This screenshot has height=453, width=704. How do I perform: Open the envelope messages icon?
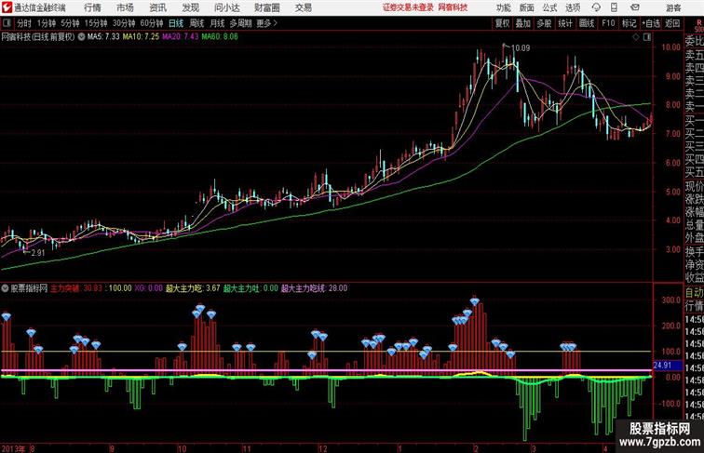(634, 7)
